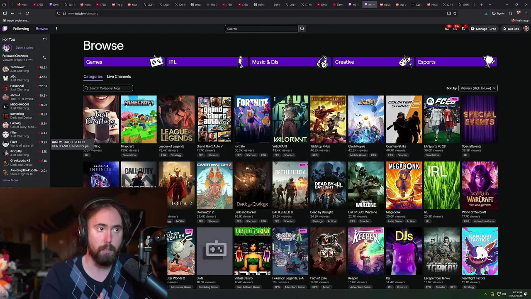This screenshot has width=531, height=299.
Task: Open the list all tabs chevron
Action: click(x=490, y=5)
